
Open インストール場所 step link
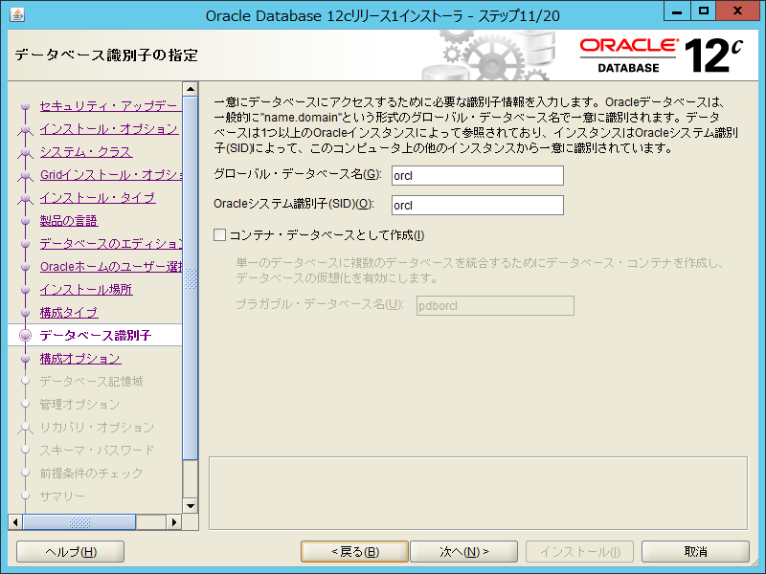pos(86,290)
